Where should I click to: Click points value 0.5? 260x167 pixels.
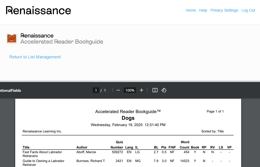pos(164,152)
